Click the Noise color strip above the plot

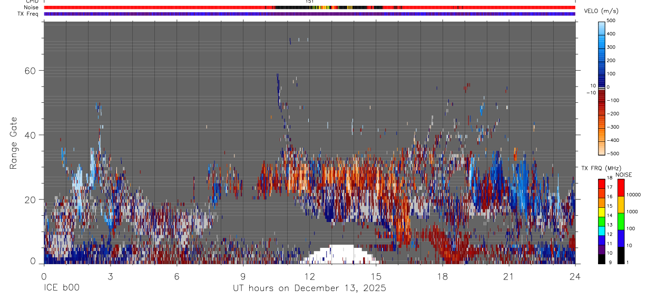(309, 7)
